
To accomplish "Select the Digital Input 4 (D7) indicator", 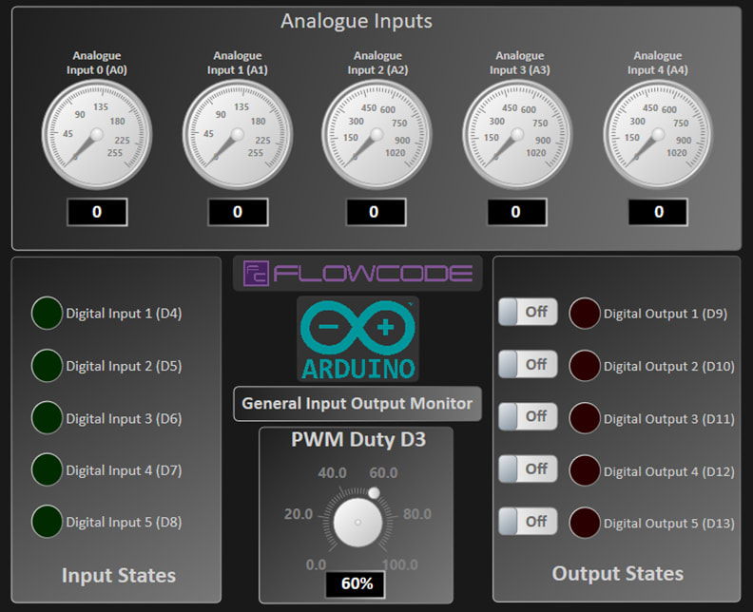I will tap(47, 469).
